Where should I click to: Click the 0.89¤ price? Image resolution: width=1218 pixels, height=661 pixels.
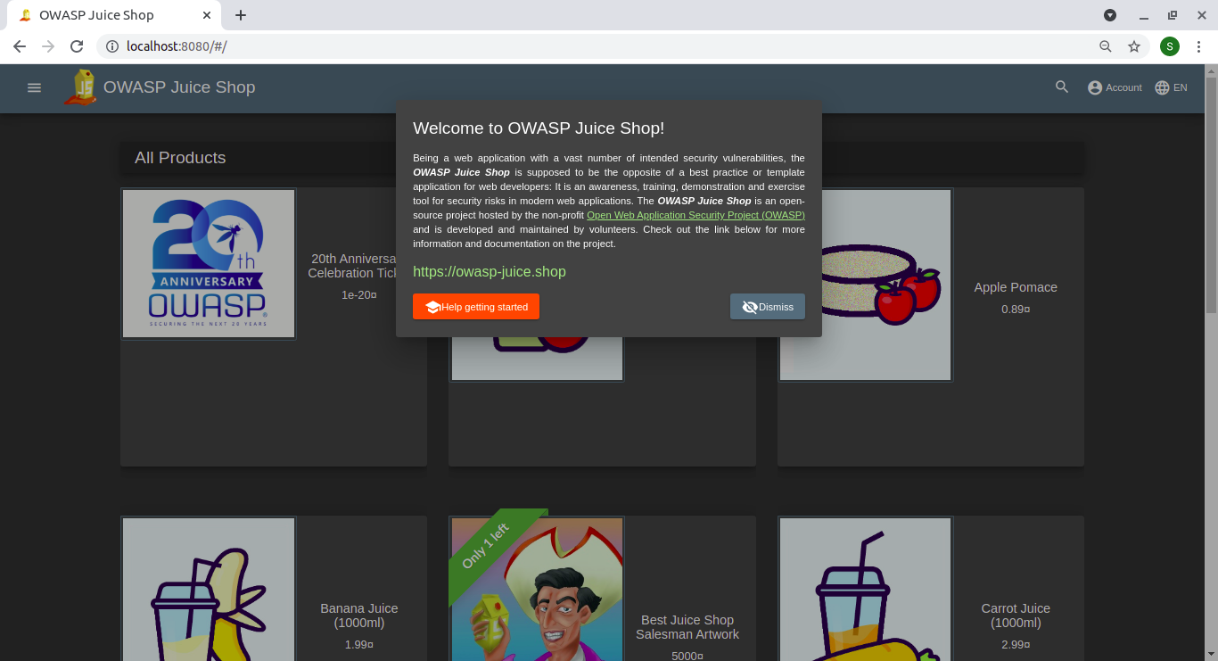pyautogui.click(x=1016, y=310)
